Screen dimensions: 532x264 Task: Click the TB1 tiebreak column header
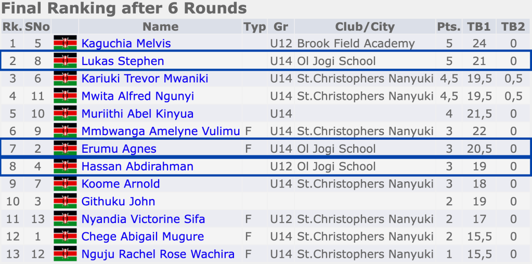[478, 27]
